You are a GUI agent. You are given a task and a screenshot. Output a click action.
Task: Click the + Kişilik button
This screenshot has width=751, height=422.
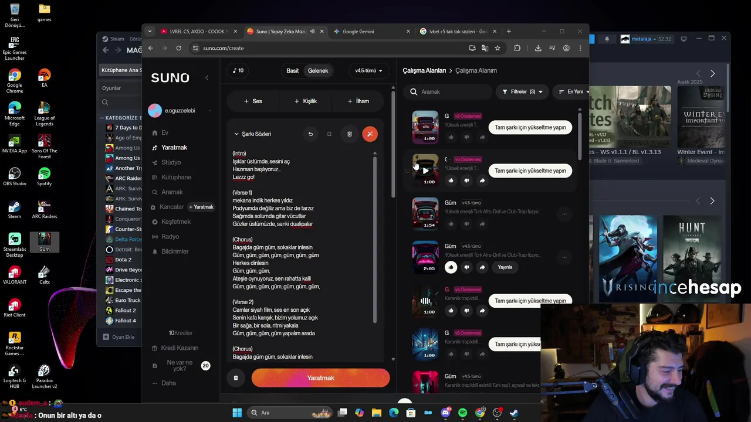point(305,101)
